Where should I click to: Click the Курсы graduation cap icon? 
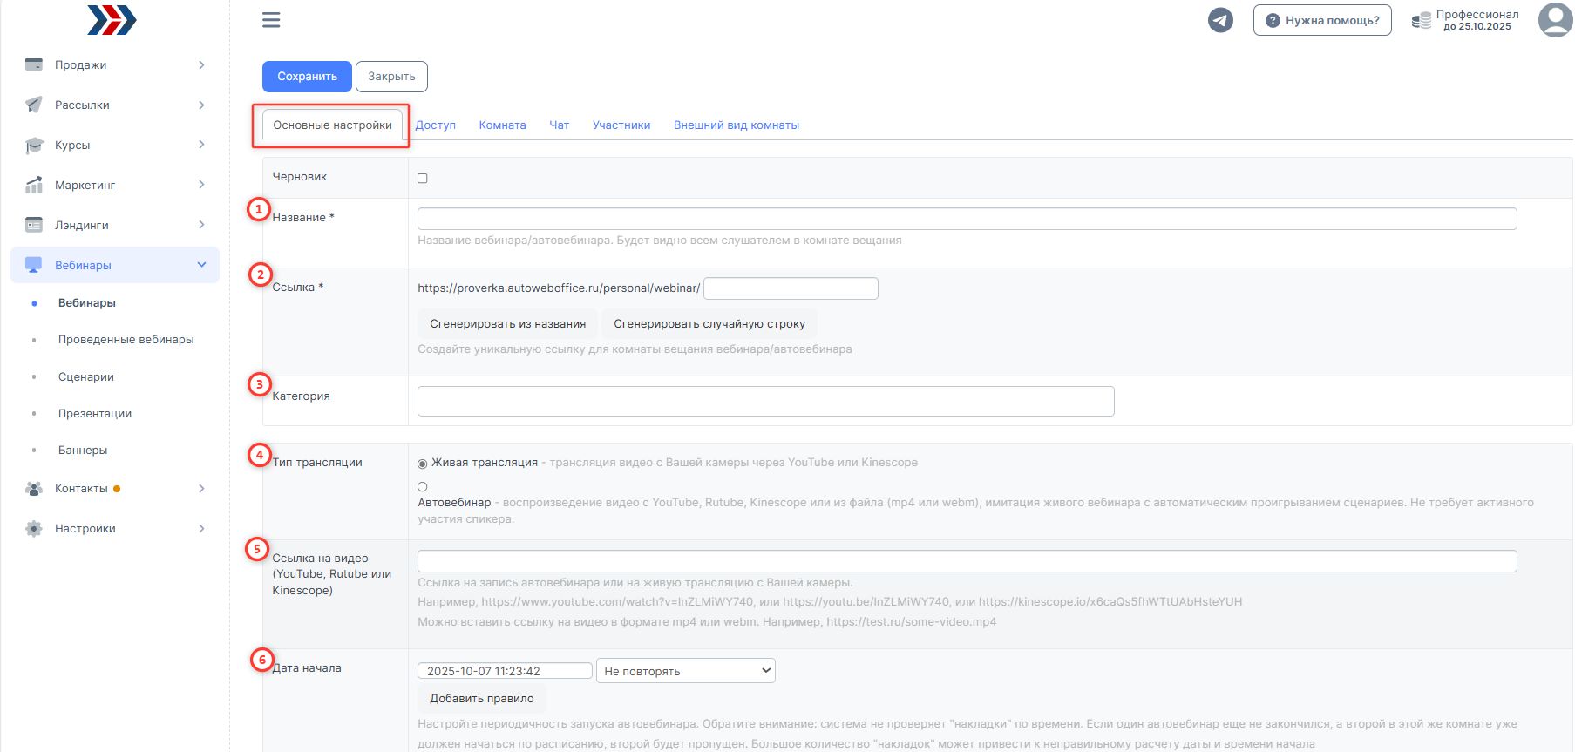coord(34,145)
